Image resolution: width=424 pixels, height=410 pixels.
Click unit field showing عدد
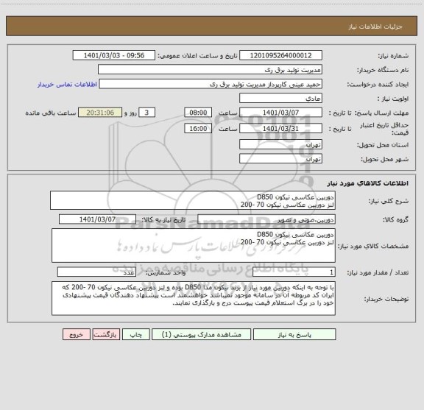[x=96, y=272]
